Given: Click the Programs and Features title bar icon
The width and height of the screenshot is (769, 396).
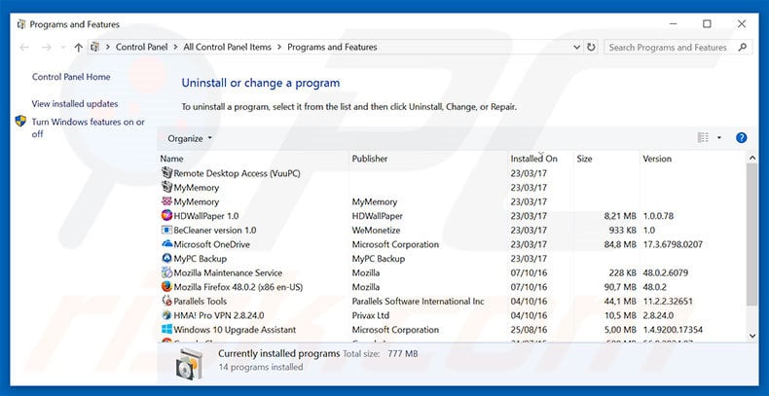Looking at the screenshot, I should pyautogui.click(x=21, y=24).
